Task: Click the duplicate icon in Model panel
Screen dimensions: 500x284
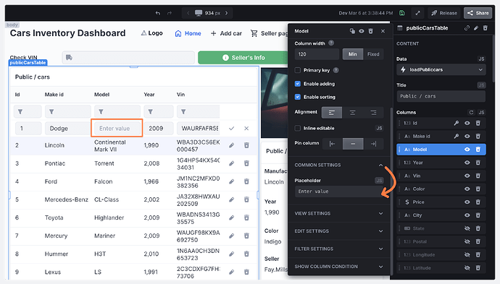Action: pos(352,31)
